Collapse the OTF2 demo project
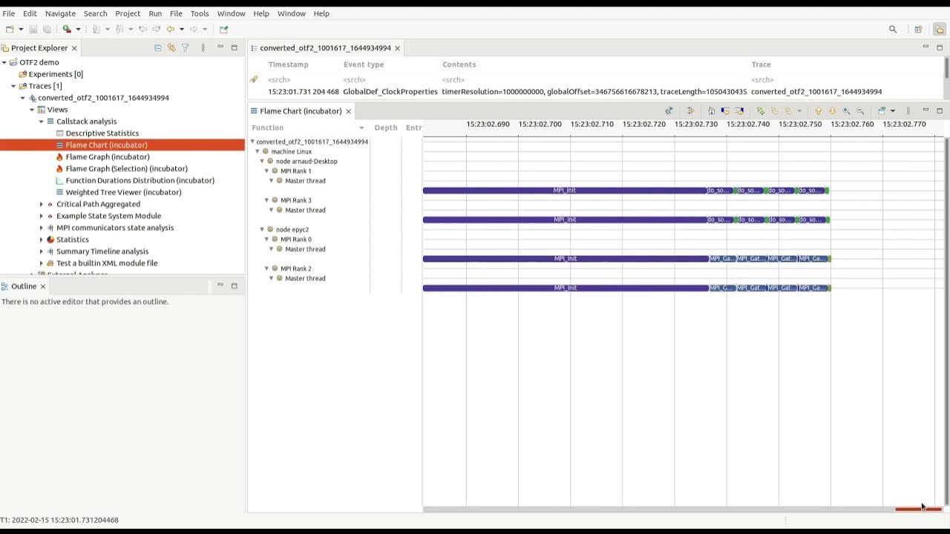The width and height of the screenshot is (950, 534). [4, 62]
